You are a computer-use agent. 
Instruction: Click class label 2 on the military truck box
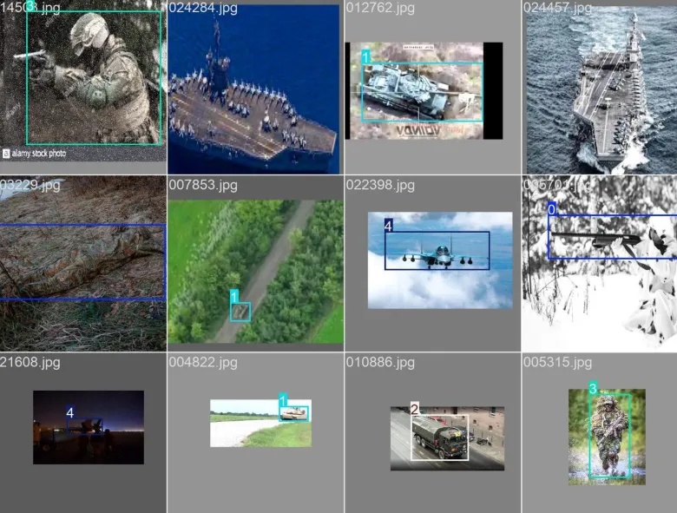coord(415,409)
